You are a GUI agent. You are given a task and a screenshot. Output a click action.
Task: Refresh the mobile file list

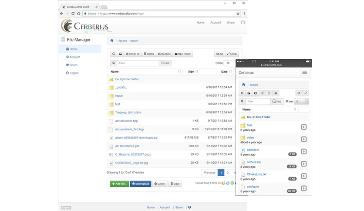[x=242, y=93]
